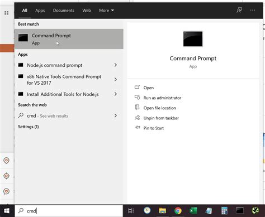
Task: Click the Settings (1) heading
Action: pyautogui.click(x=29, y=127)
